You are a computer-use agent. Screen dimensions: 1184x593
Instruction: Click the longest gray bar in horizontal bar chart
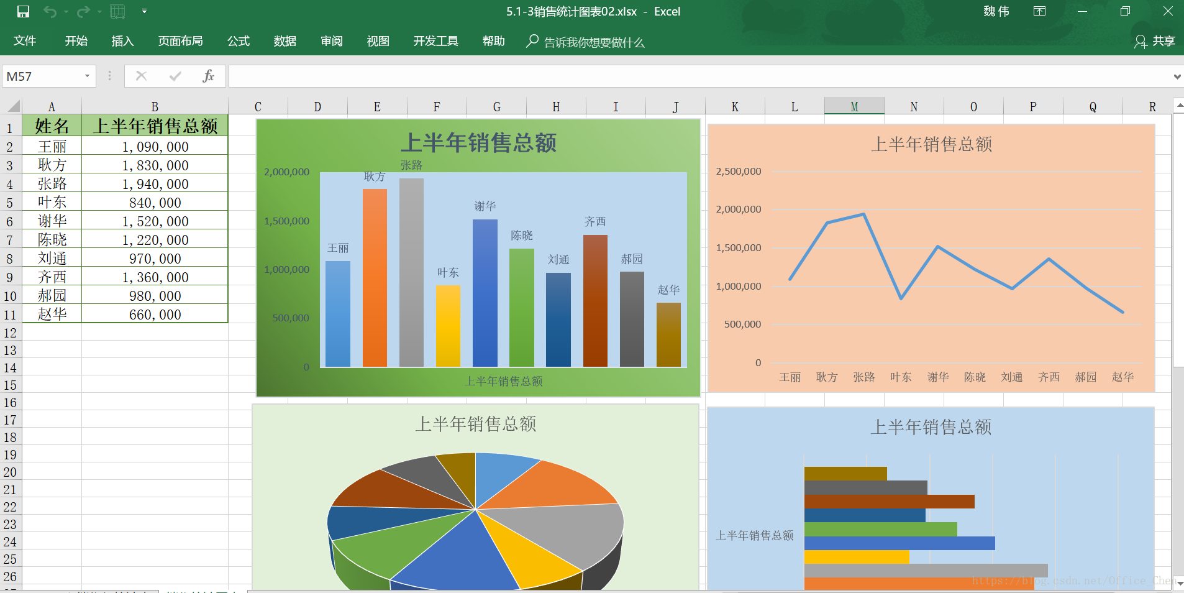[926, 571]
